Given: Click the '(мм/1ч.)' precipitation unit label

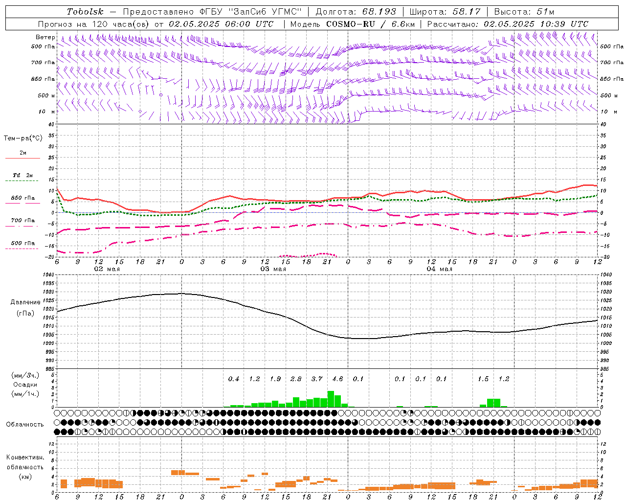Looking at the screenshot, I should (x=25, y=394).
